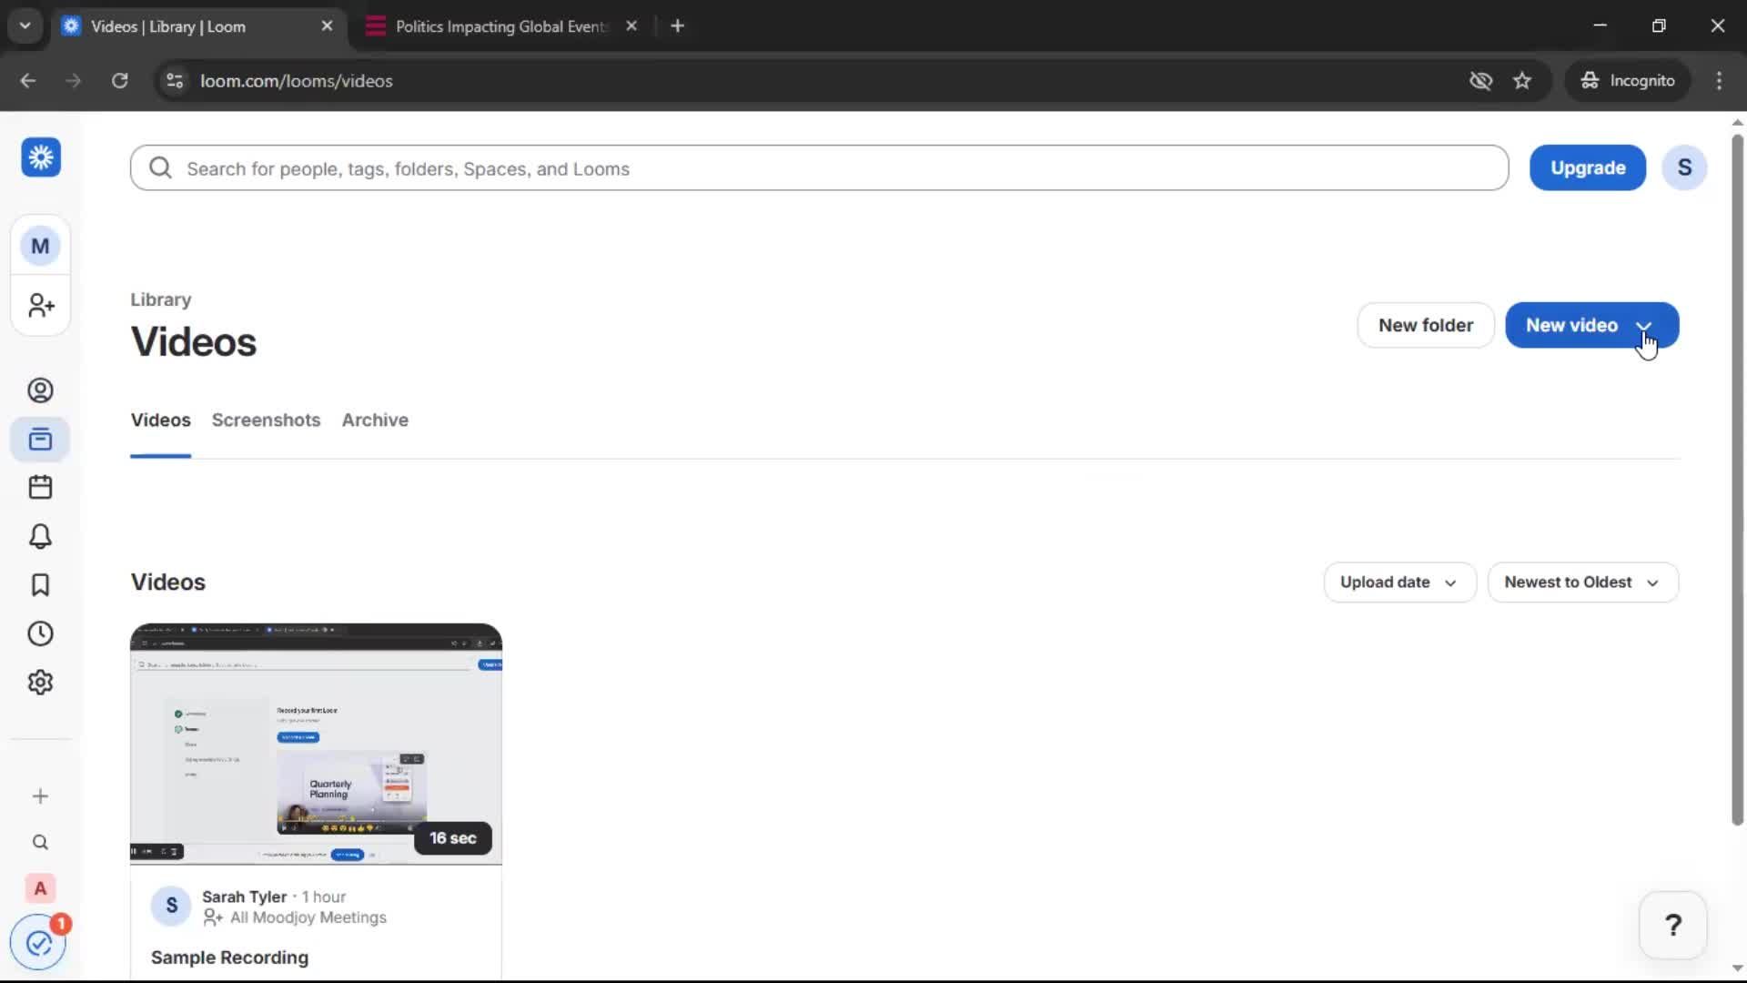
Task: Open the Upload date filter dropdown
Action: click(x=1399, y=582)
